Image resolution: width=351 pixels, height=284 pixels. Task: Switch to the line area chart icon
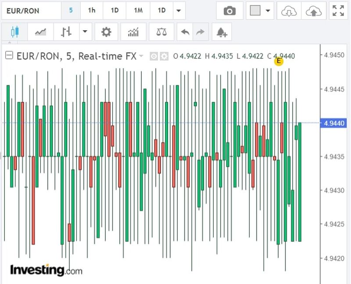click(41, 32)
